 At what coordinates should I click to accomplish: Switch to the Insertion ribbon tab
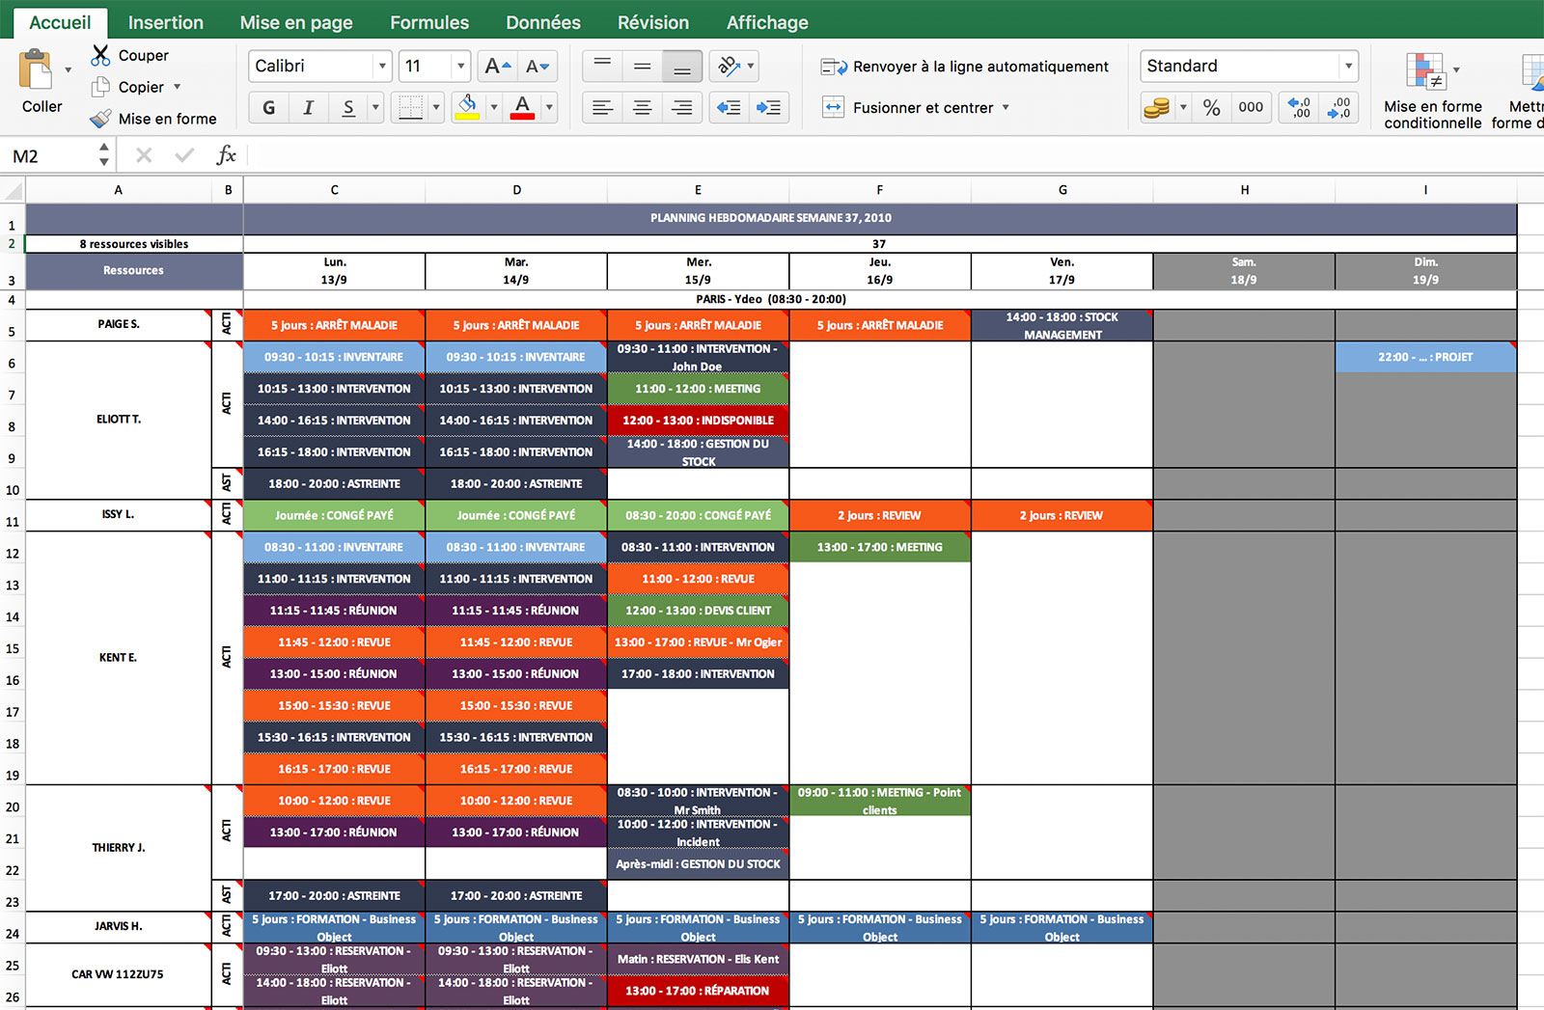coord(165,21)
